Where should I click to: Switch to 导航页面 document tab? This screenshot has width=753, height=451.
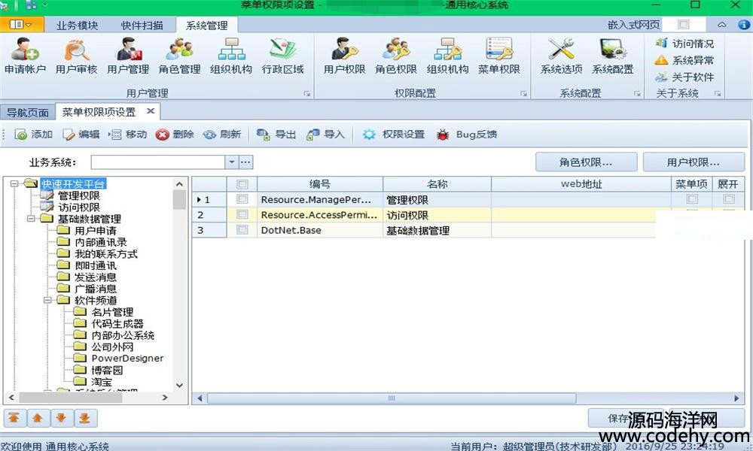click(x=27, y=113)
